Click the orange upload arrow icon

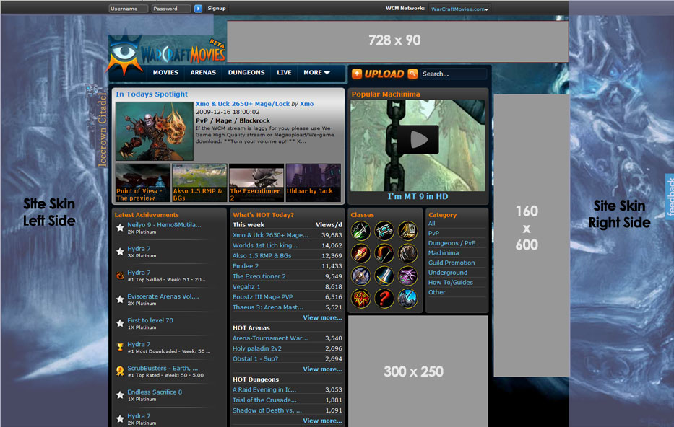point(357,74)
